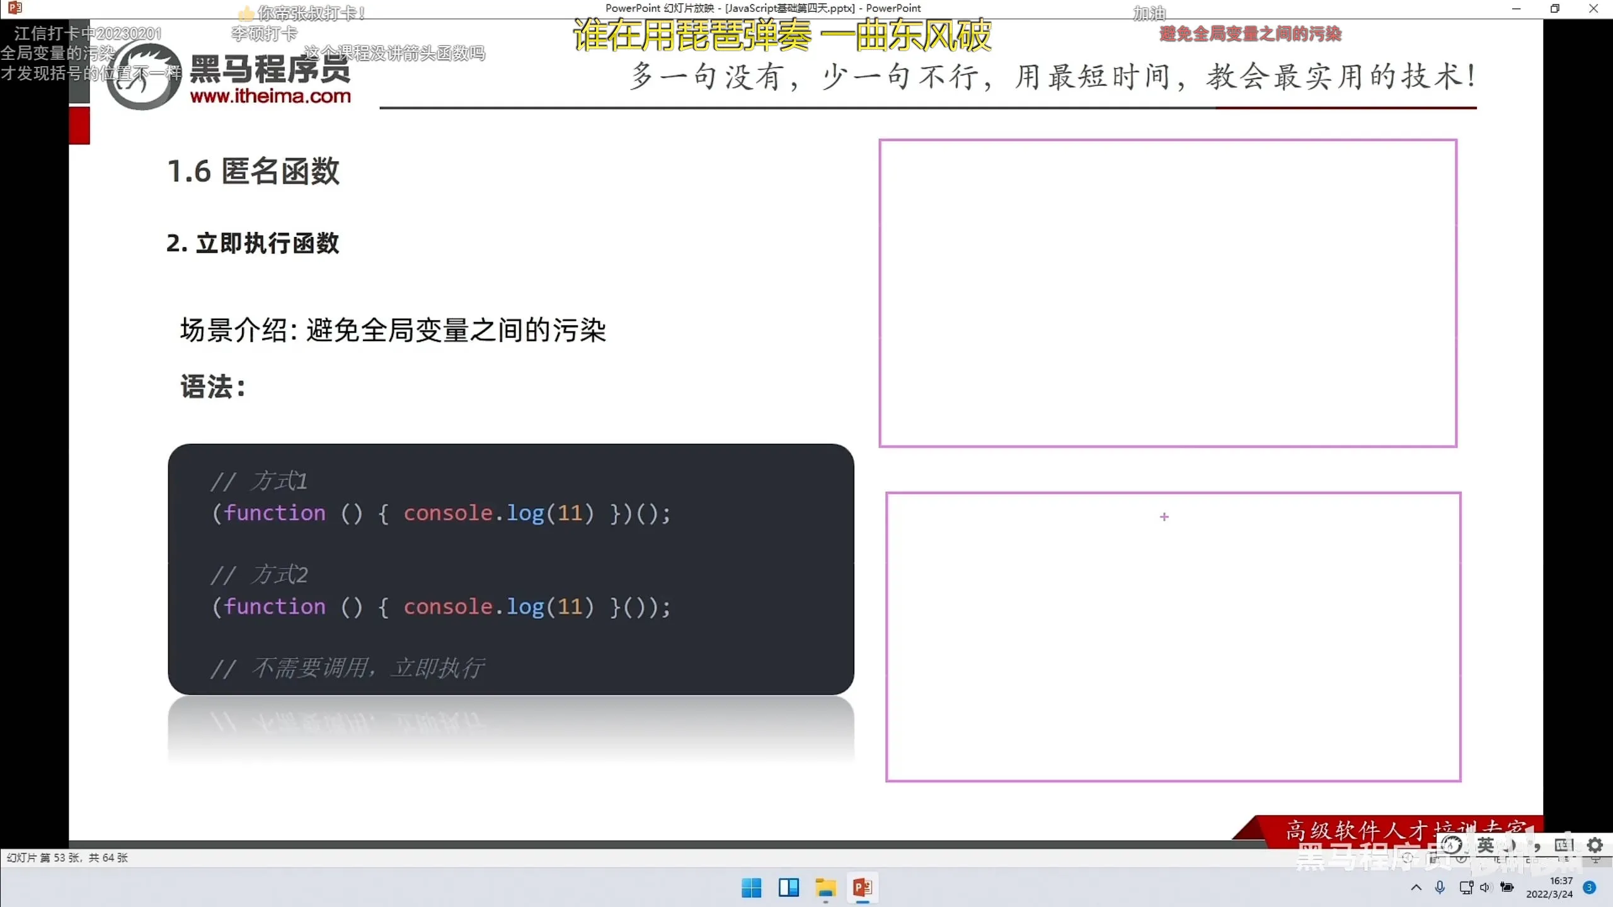Viewport: 1613px width, 907px height.
Task: Restore down the PowerPoint window
Action: click(x=1554, y=9)
